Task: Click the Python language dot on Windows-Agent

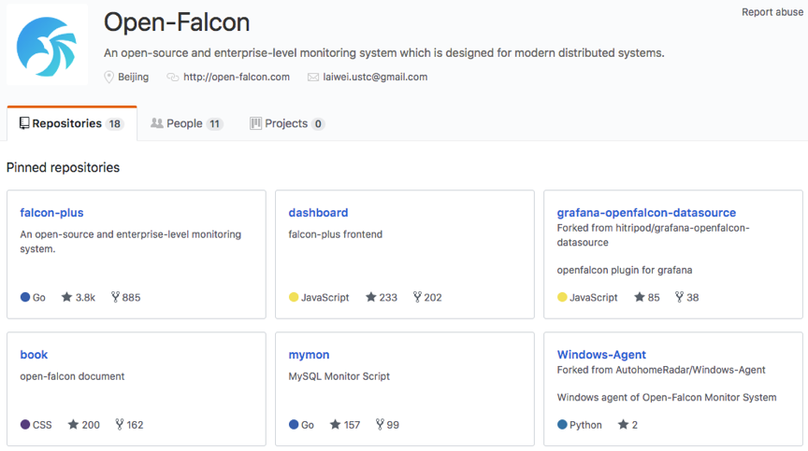Action: pyautogui.click(x=562, y=424)
